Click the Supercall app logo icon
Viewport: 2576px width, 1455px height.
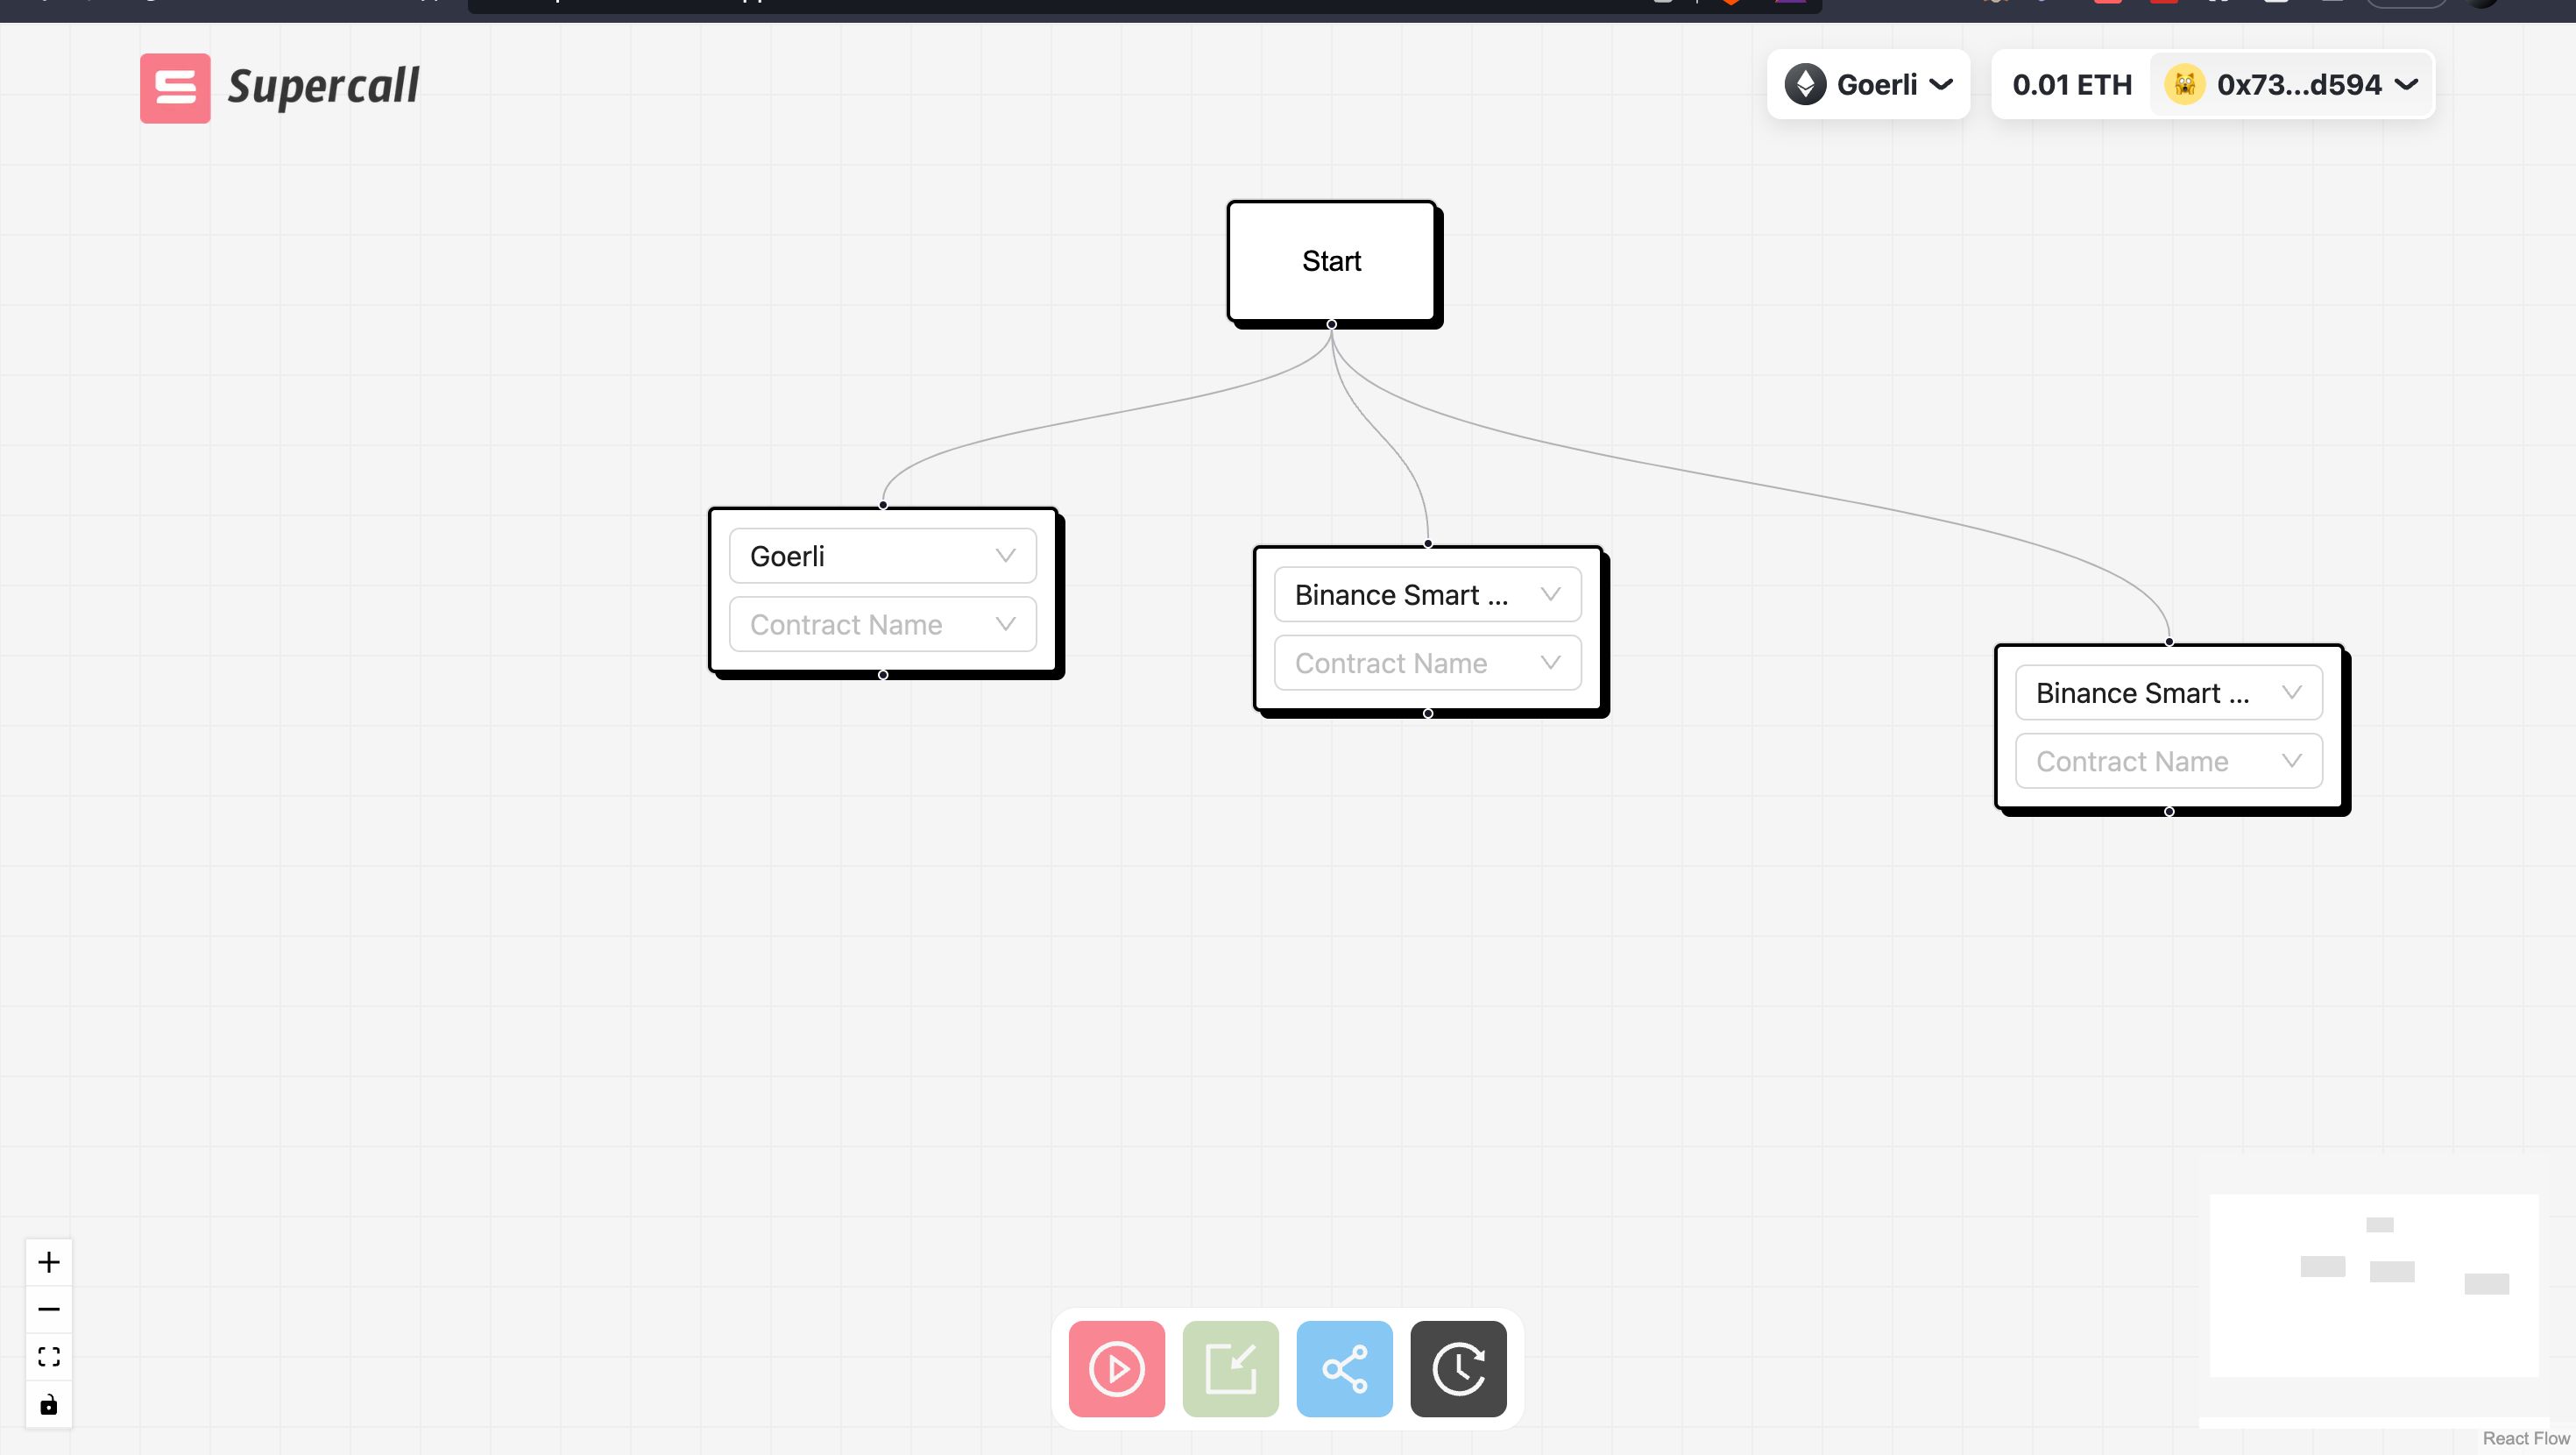pyautogui.click(x=173, y=85)
